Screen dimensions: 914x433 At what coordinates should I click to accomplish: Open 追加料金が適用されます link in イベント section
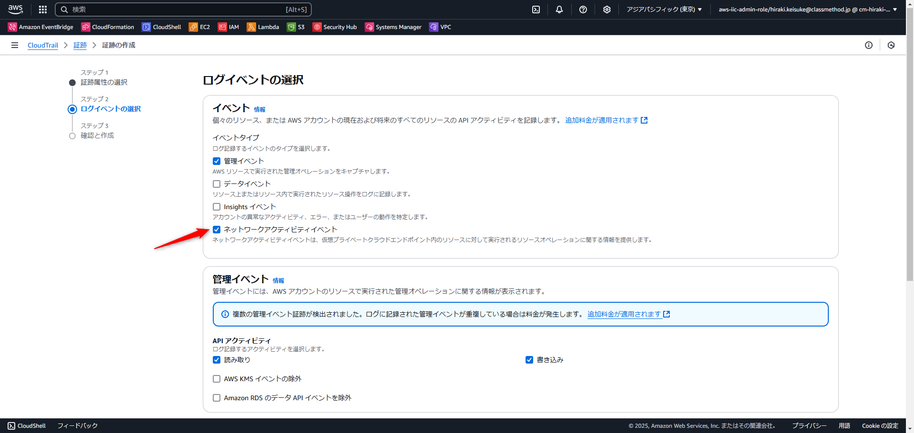(606, 120)
